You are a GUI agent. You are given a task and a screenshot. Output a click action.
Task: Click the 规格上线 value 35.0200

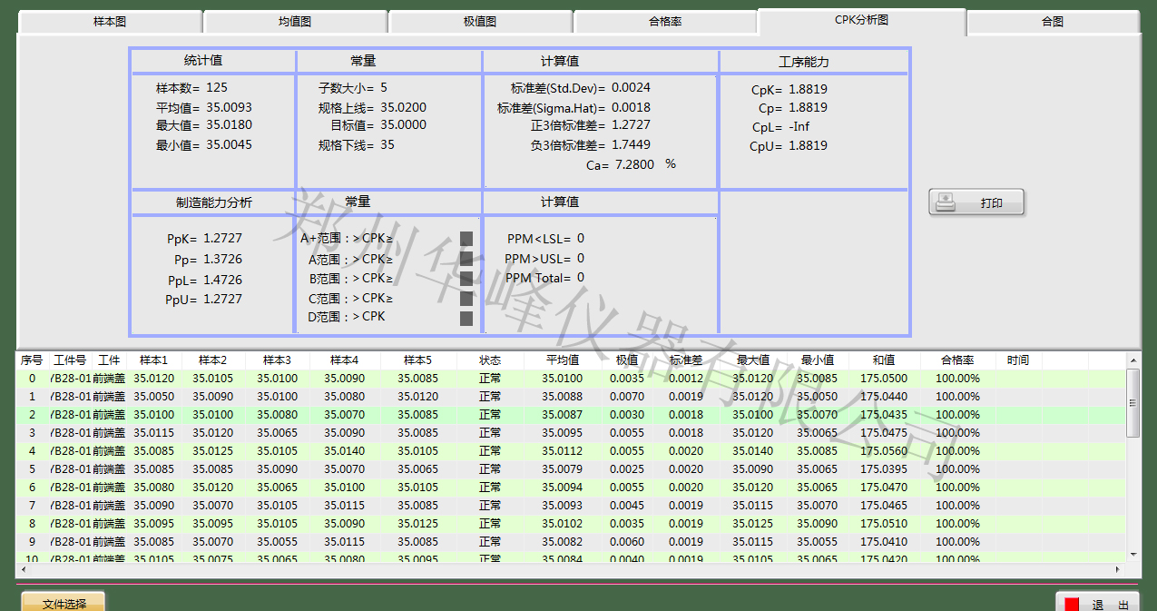click(x=403, y=107)
